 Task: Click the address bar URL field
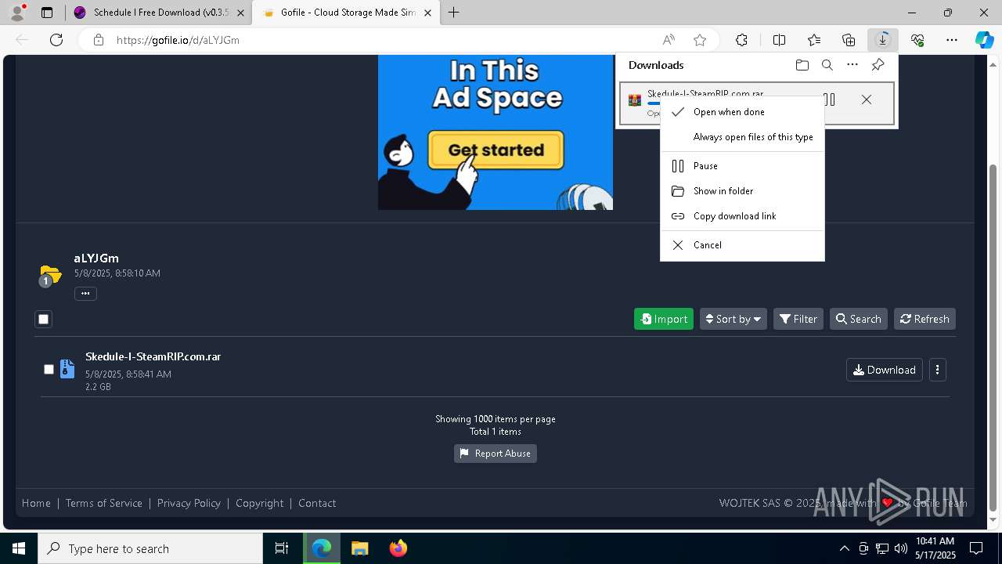384,40
